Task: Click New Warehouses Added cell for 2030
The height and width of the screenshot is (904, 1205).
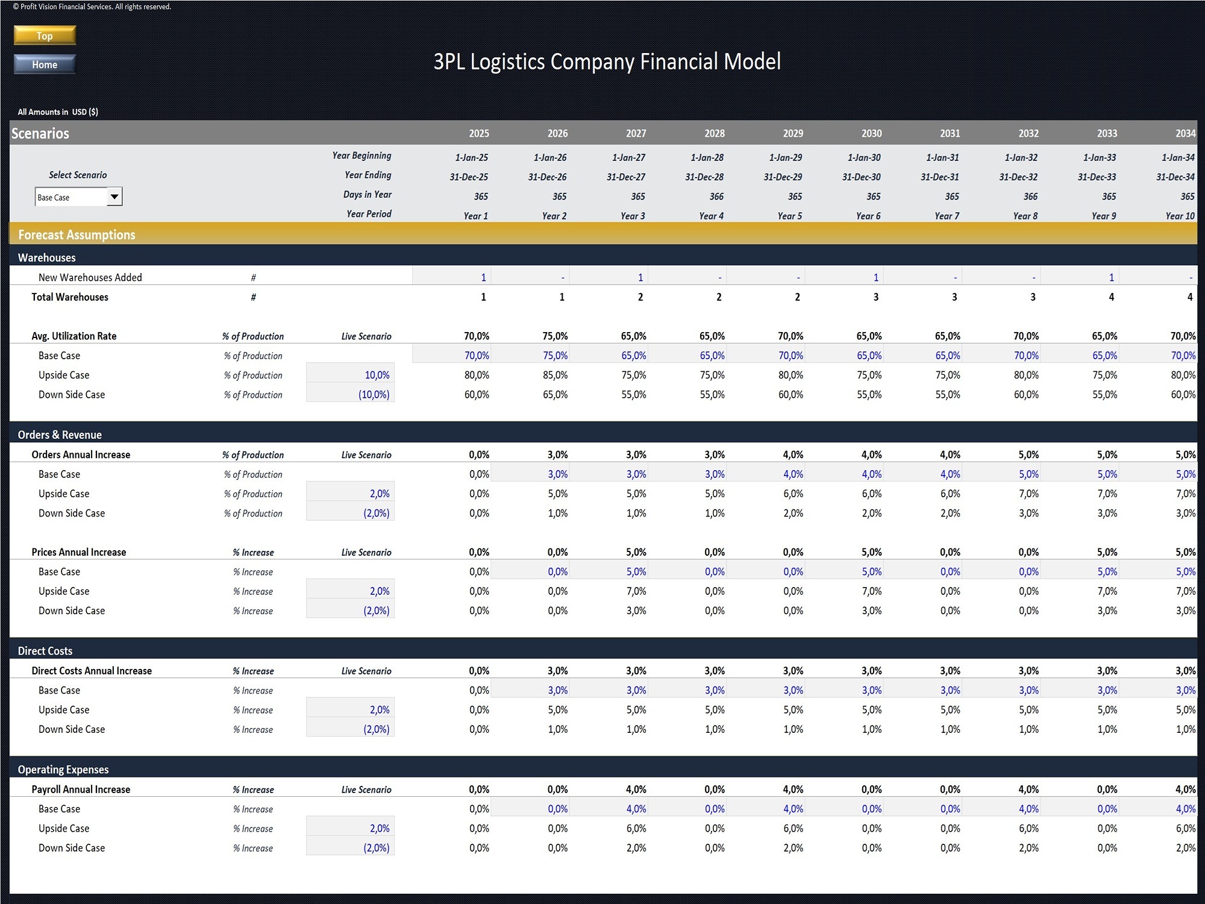Action: (x=844, y=277)
